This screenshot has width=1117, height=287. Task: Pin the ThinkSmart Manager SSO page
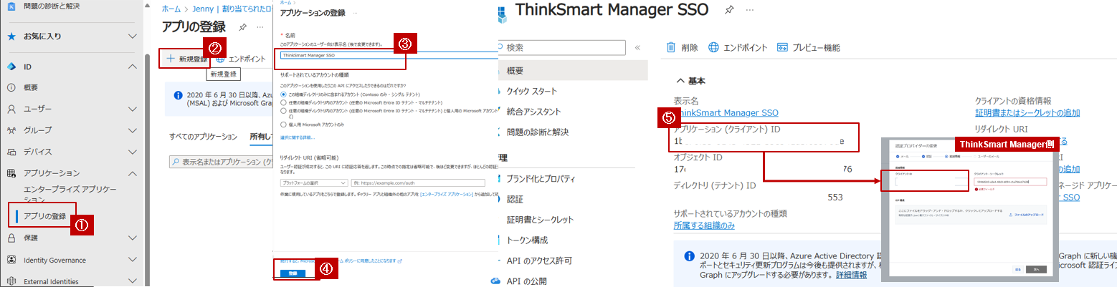coord(728,10)
